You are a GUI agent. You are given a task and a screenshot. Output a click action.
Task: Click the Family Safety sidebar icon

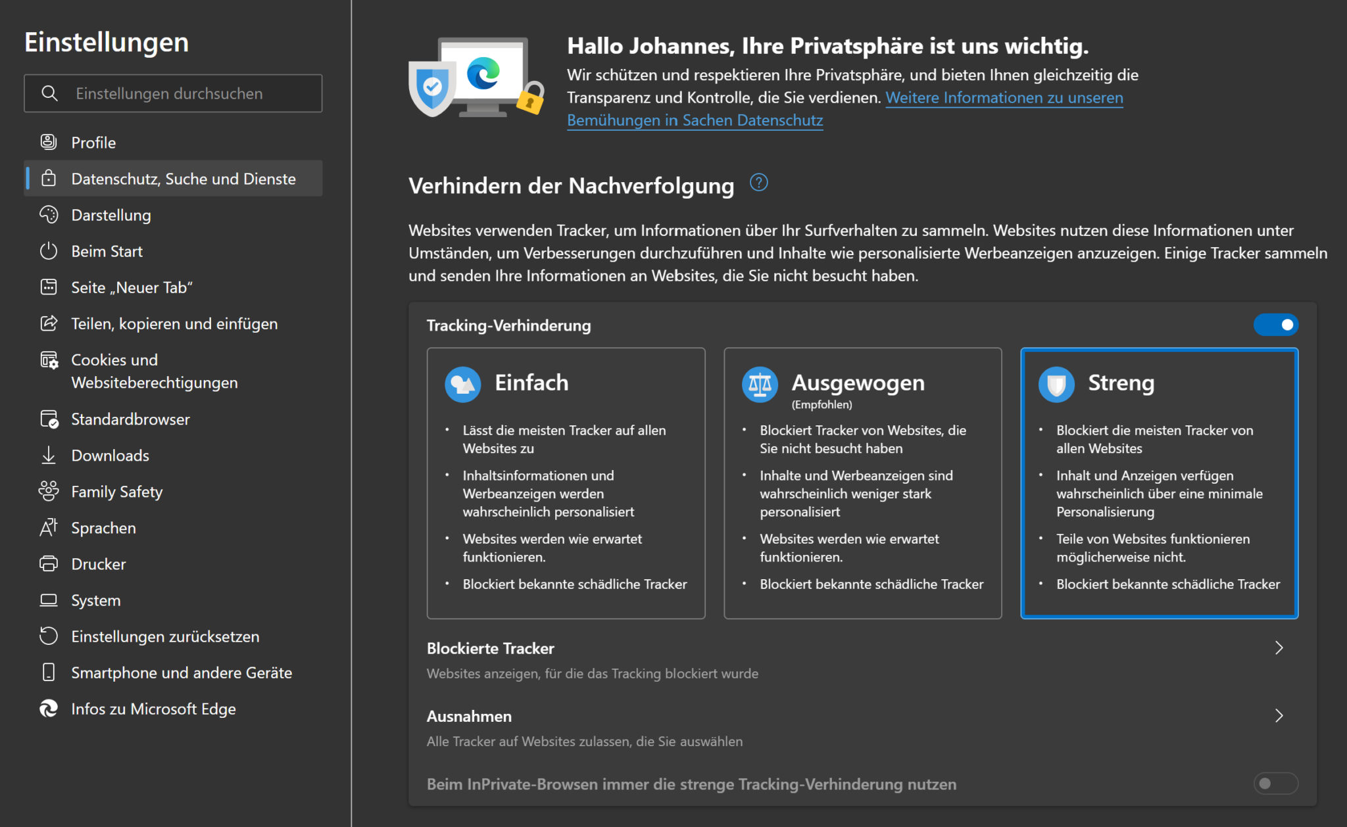pyautogui.click(x=49, y=491)
